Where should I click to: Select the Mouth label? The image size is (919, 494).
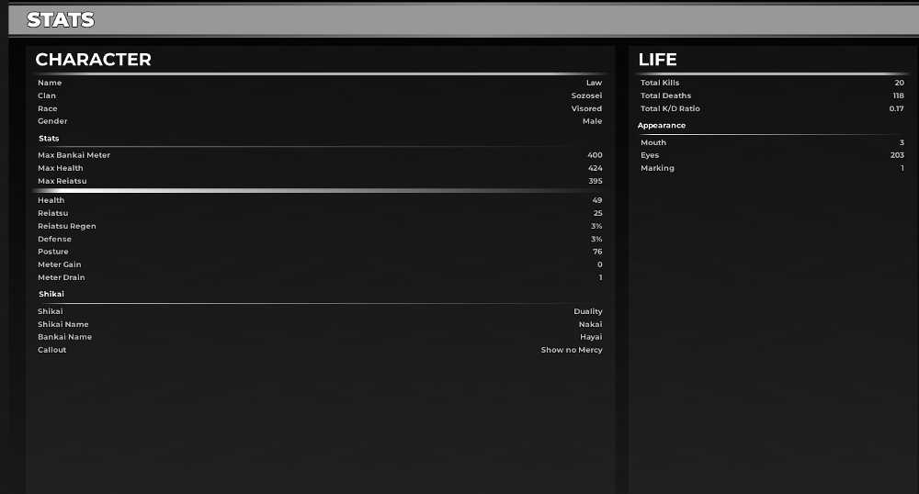[653, 142]
